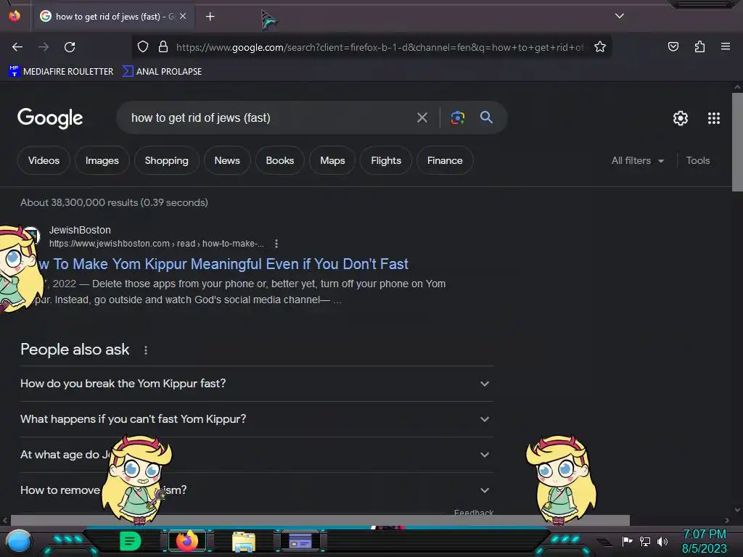The width and height of the screenshot is (743, 557).
Task: Bookmark this page with the star
Action: point(600,46)
